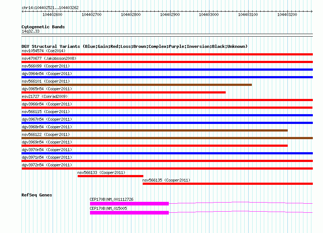Click the RefSeq Genes track title

tap(37, 195)
